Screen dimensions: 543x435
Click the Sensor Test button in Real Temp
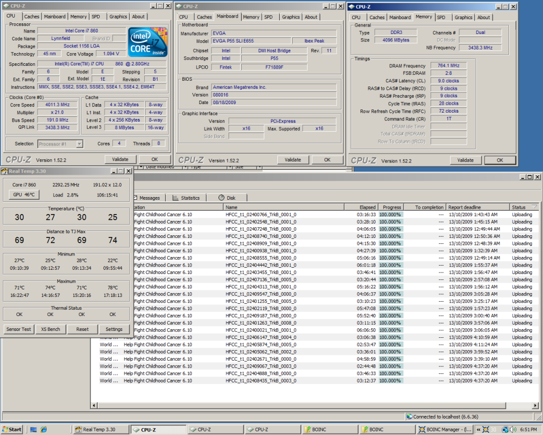(19, 329)
